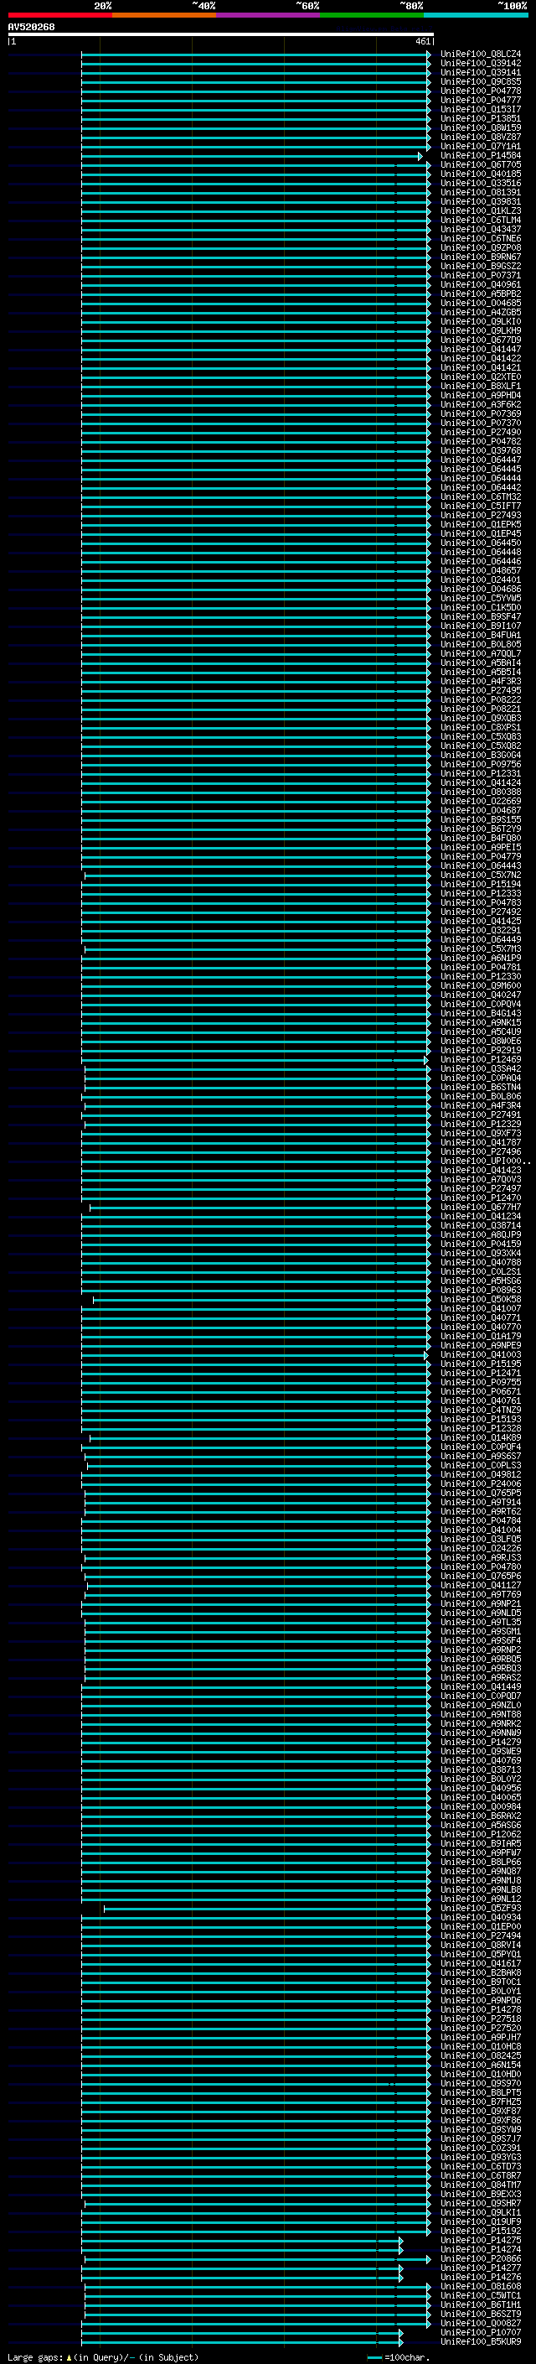Select hit label UniRef100_B8LPT5
The image size is (536, 2364).
(480, 2094)
